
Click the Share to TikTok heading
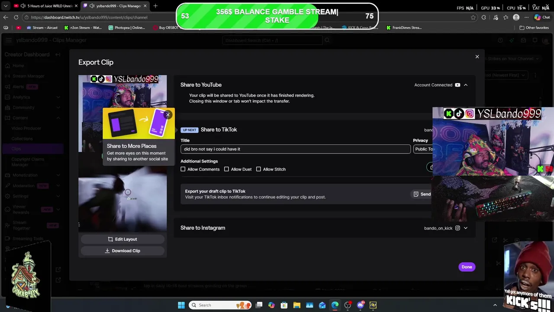click(219, 130)
